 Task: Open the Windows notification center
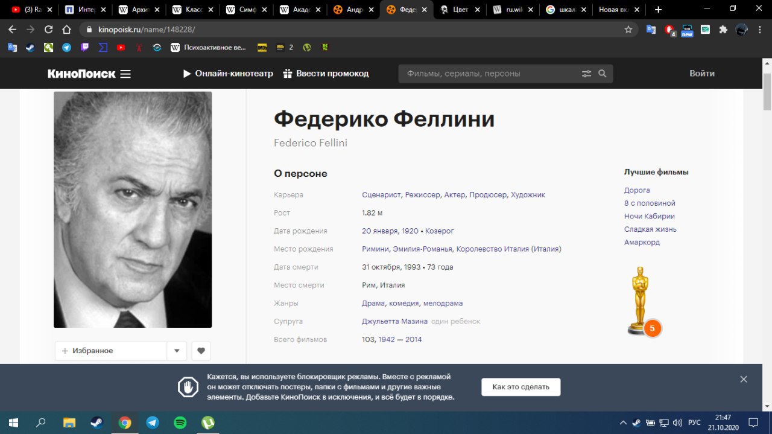753,423
